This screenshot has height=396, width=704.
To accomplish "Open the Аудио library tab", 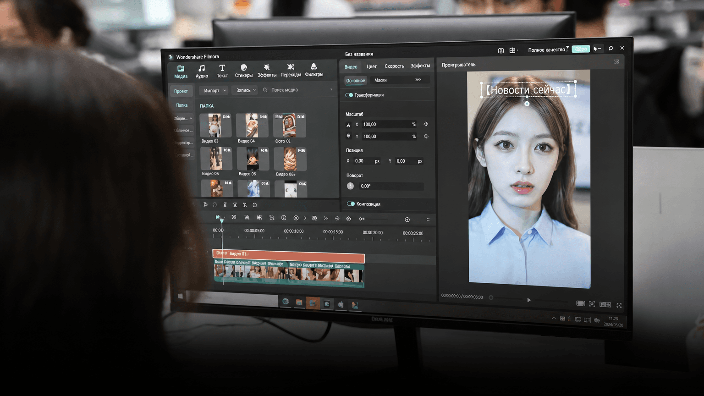I will coord(202,71).
